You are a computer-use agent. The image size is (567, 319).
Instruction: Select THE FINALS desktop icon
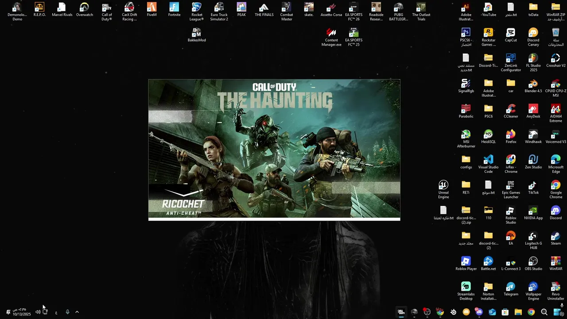264,10
